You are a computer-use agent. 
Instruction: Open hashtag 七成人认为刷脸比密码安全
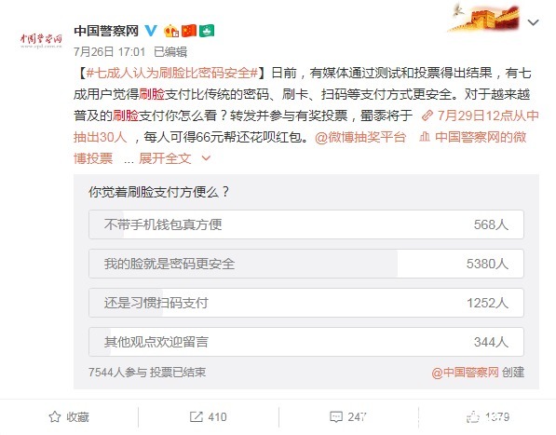[x=172, y=73]
